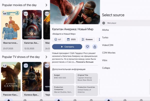The height and width of the screenshot is (101, 150).
Task: Expand Popular TV shows of the day arrow
Action: coord(46,57)
